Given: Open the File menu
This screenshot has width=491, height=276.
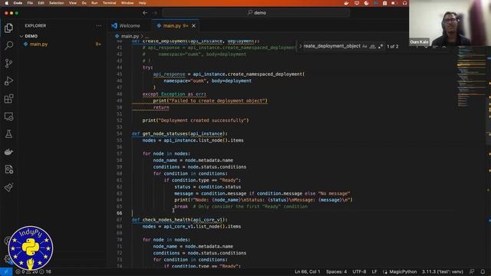Looking at the screenshot, I should tap(30, 3).
